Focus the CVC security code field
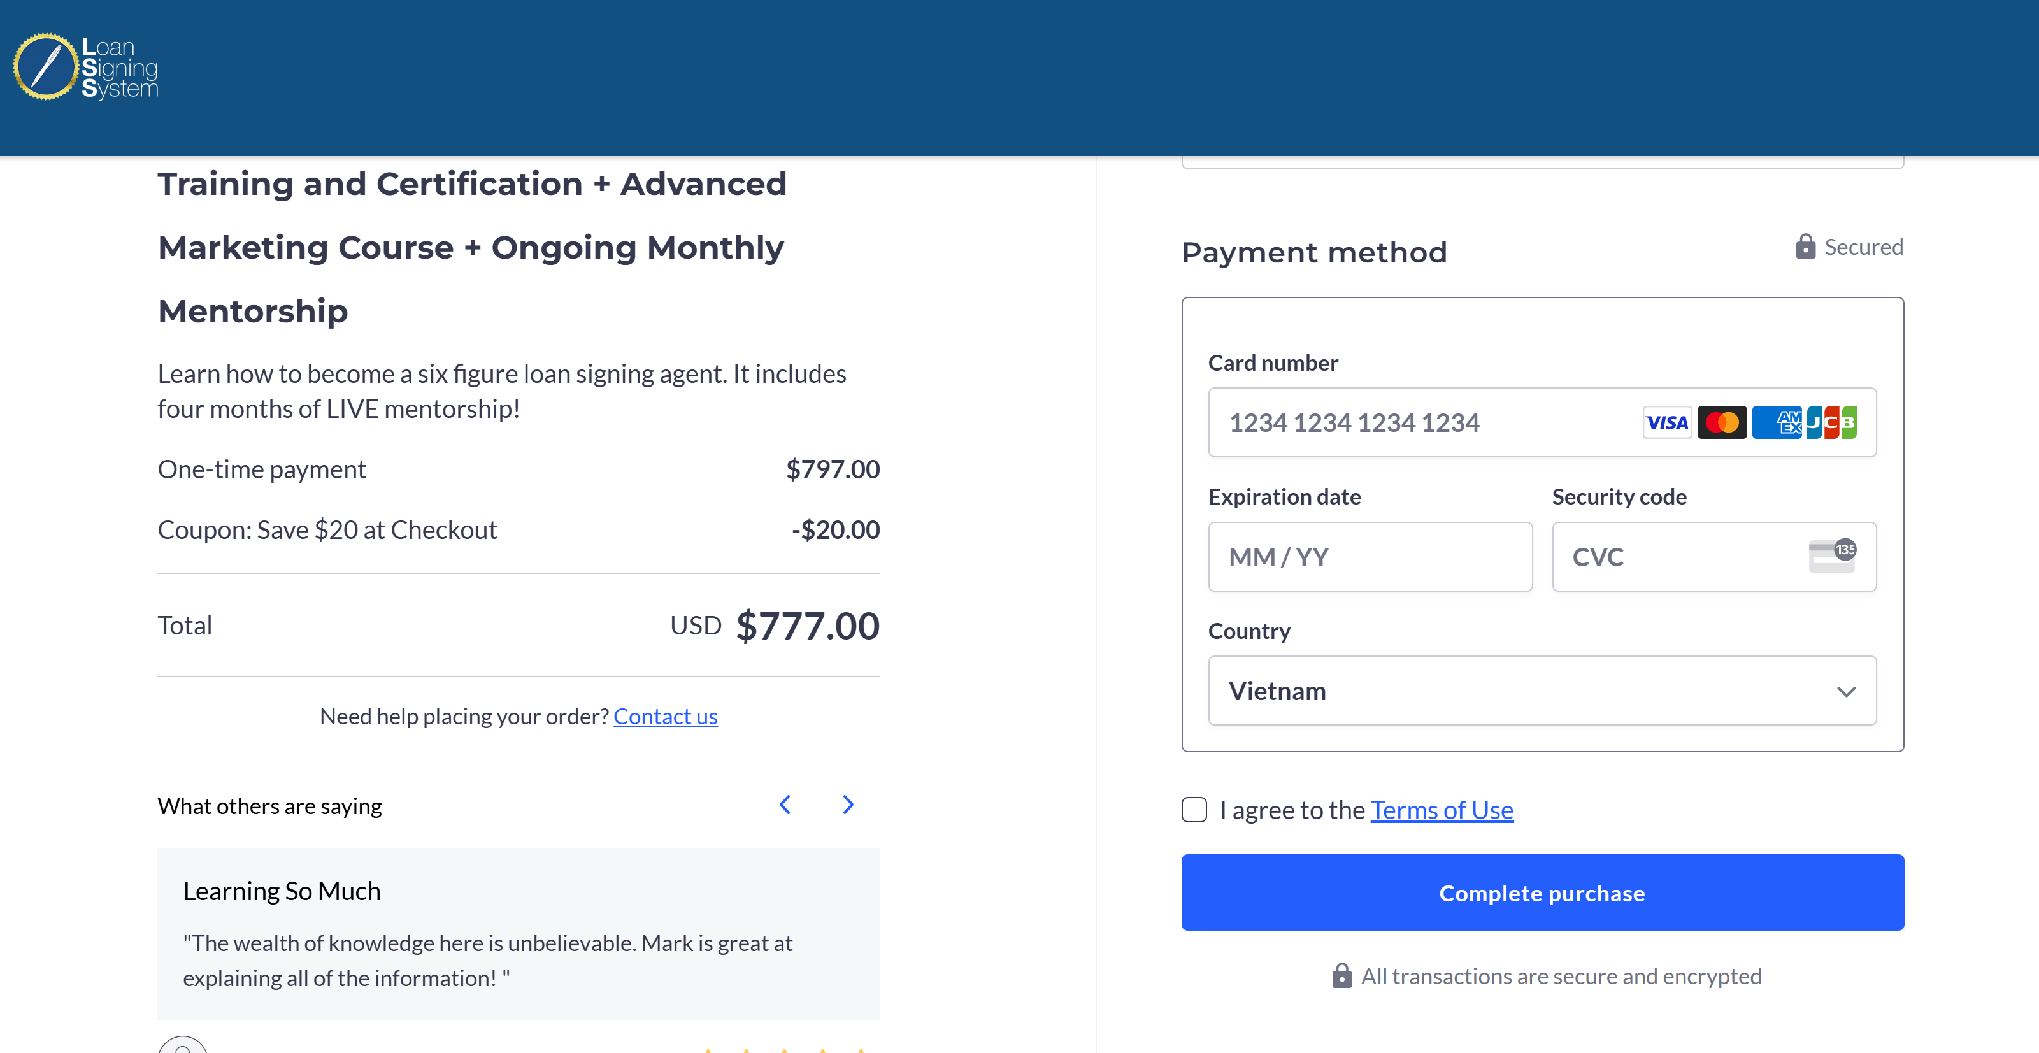The width and height of the screenshot is (2039, 1053). (1713, 557)
